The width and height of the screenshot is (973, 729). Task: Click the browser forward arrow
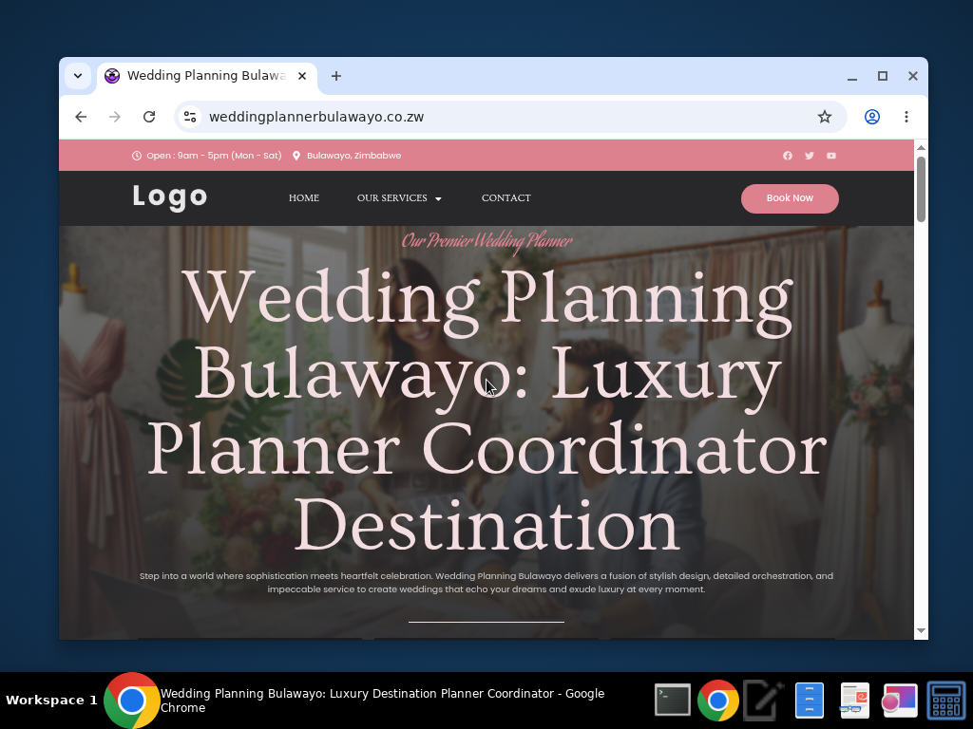click(115, 117)
